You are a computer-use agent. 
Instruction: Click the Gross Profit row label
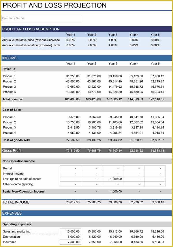(x=12, y=151)
